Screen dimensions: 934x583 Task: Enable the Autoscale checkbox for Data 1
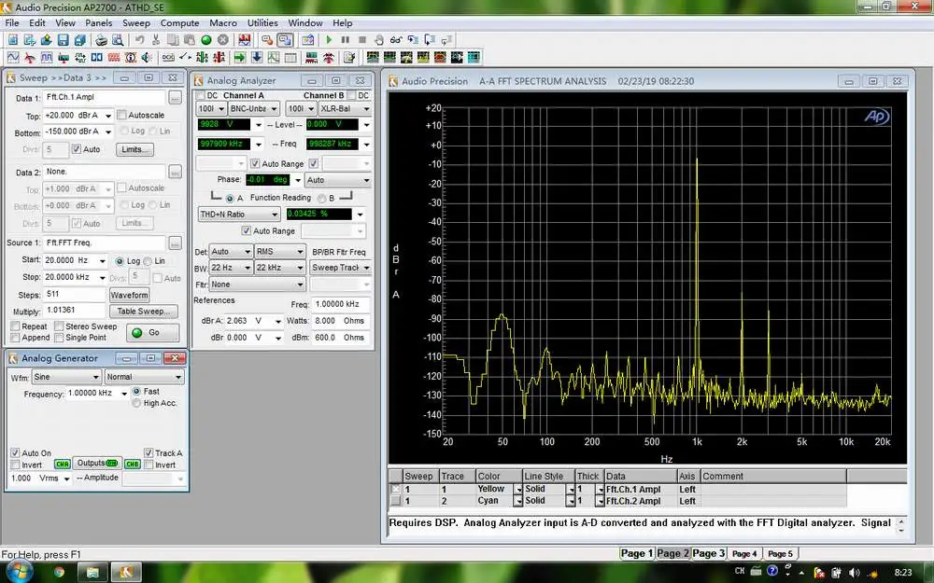[x=121, y=115]
